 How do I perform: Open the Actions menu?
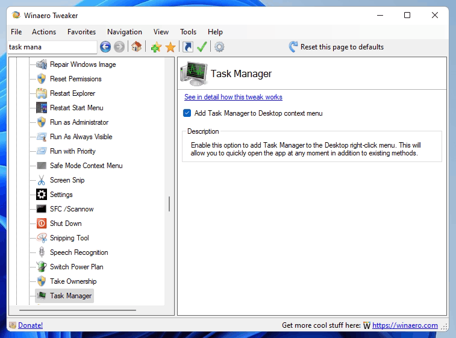coord(44,32)
